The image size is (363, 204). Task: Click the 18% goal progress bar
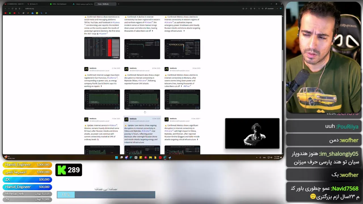tap(106, 195)
